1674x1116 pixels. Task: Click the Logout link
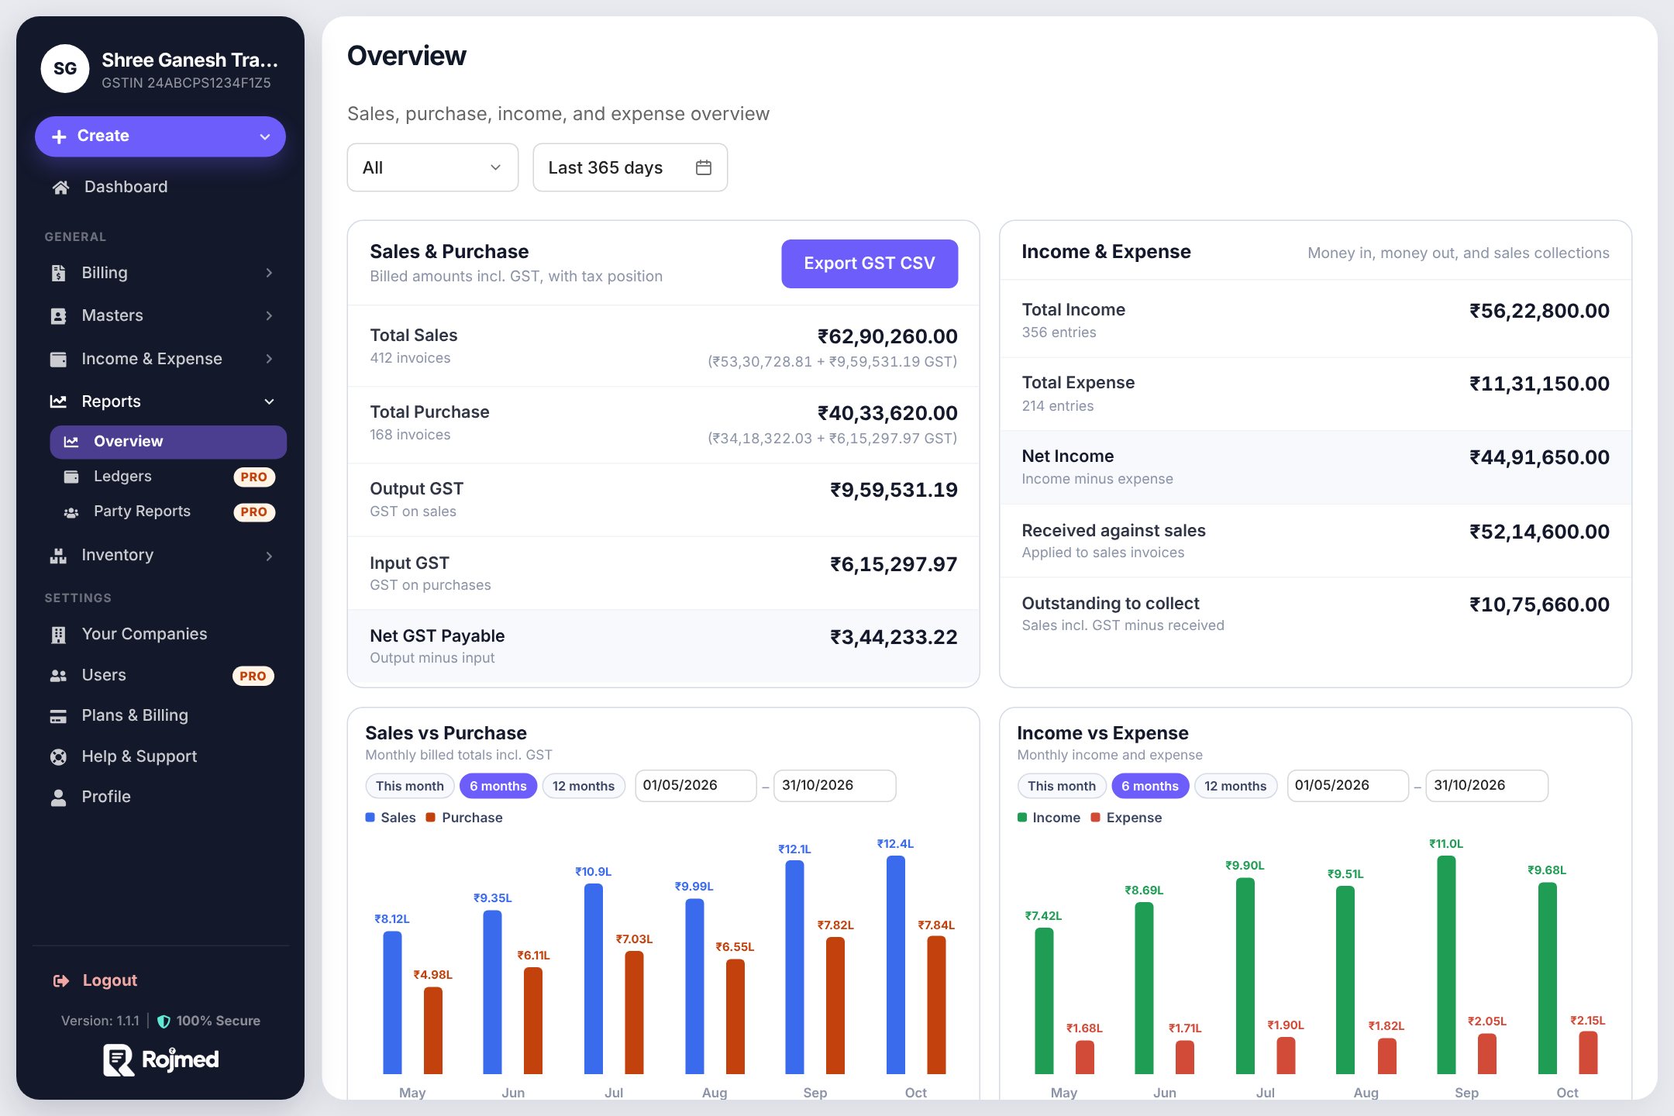[109, 980]
